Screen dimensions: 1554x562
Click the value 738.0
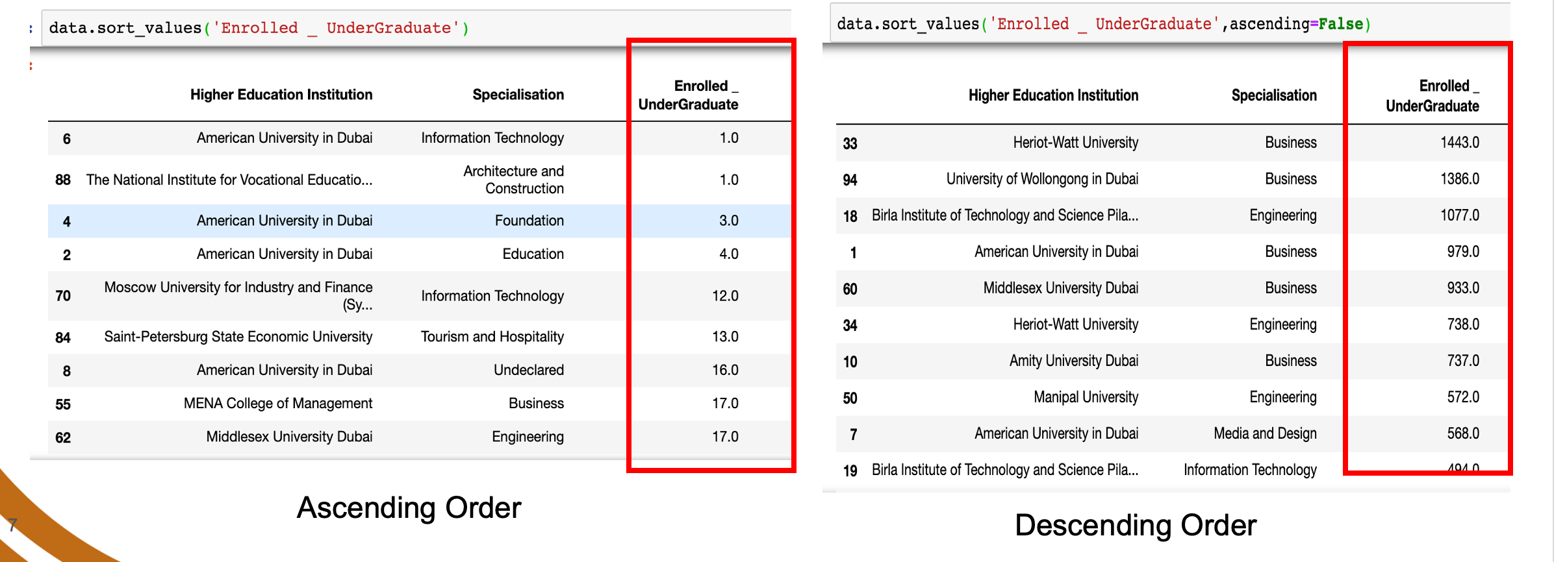click(x=1463, y=324)
